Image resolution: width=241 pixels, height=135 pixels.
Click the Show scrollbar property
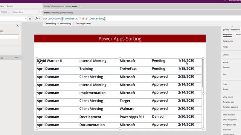(229, 115)
